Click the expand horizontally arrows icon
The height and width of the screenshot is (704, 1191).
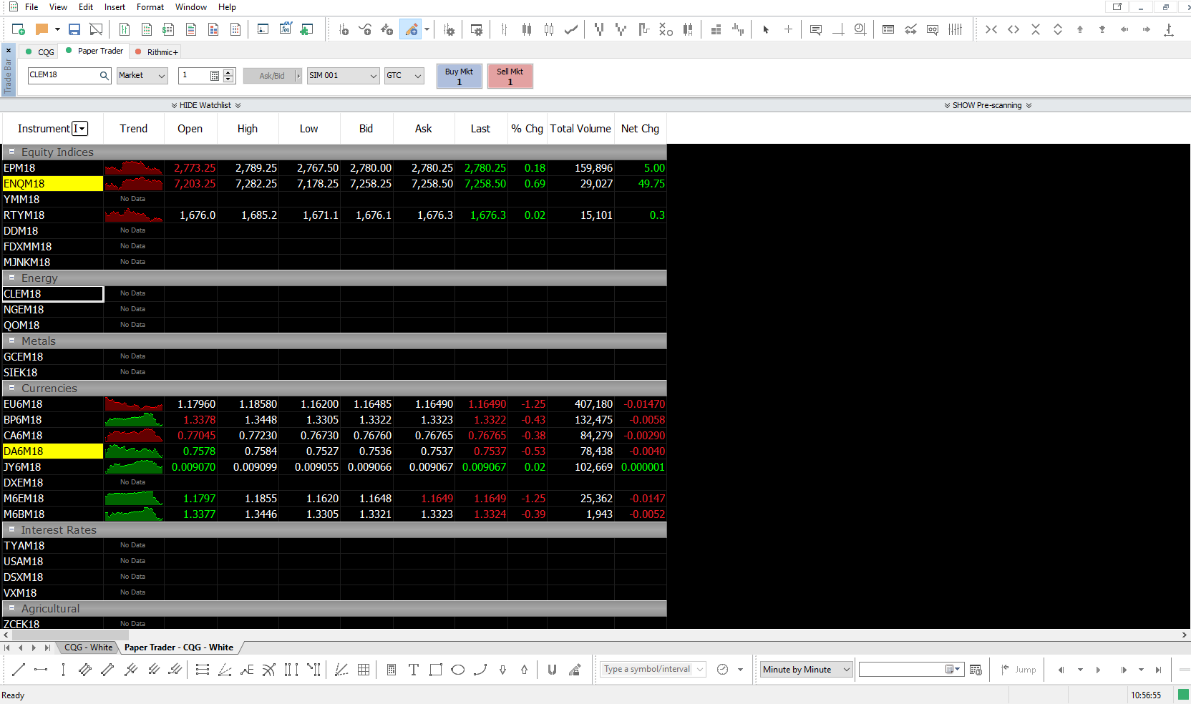pos(1013,29)
